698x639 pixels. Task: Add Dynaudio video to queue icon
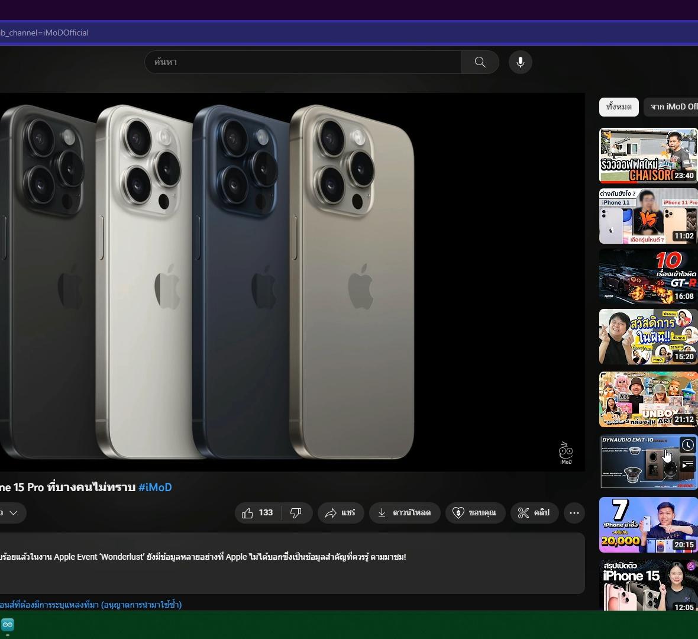coord(688,464)
